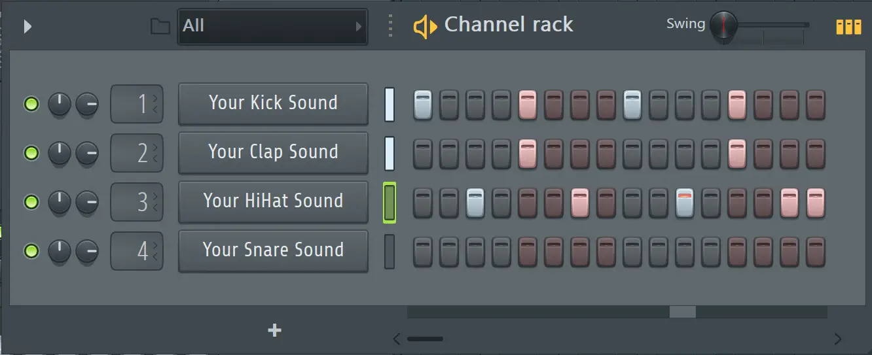The height and width of the screenshot is (355, 872).
Task: Add a new channel with plus icon
Action: click(275, 331)
